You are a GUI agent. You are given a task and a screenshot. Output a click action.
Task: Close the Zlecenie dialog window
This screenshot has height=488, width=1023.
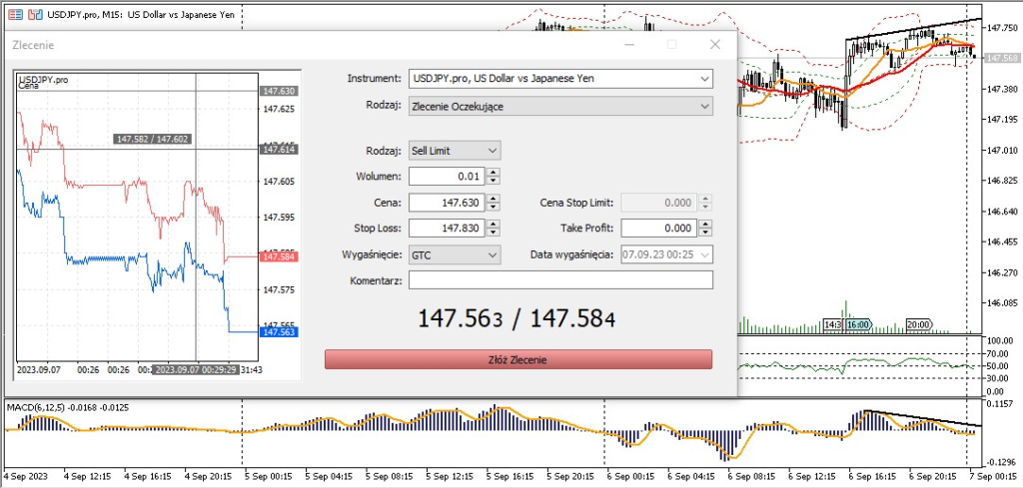714,45
